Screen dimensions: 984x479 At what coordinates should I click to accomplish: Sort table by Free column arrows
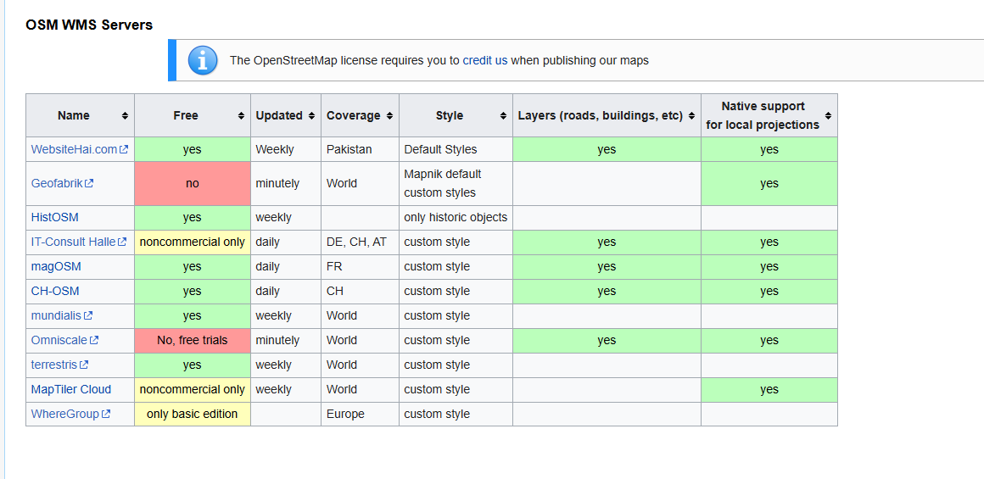coord(242,116)
